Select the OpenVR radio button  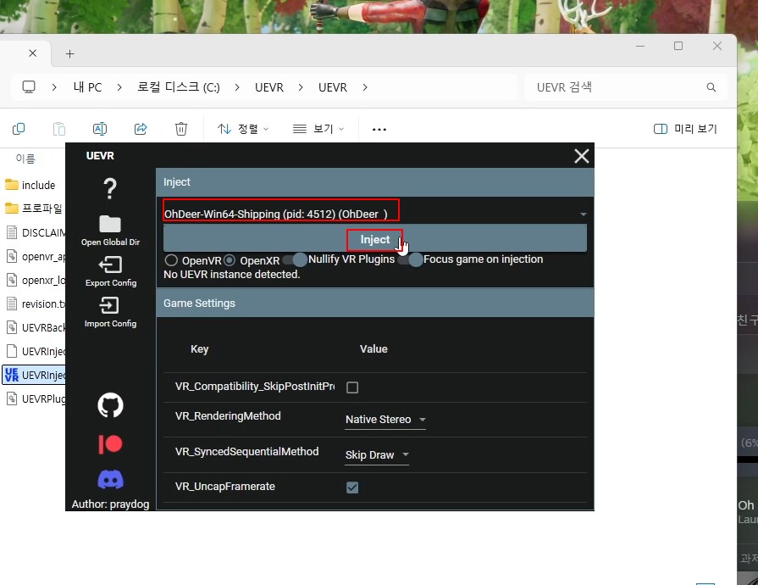pyautogui.click(x=171, y=260)
